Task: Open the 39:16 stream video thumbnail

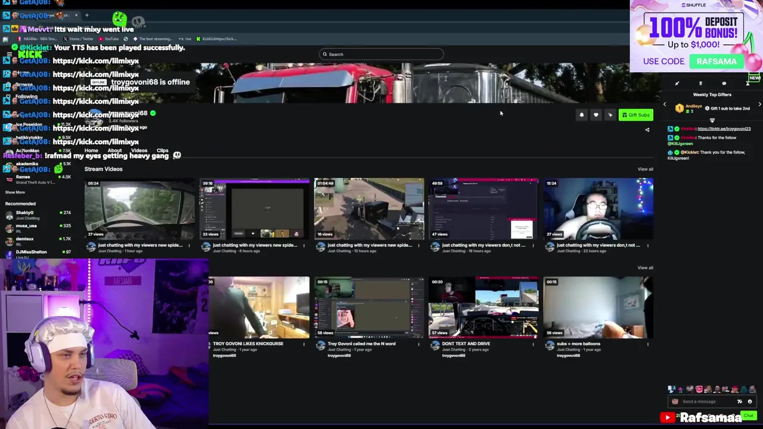Action: [x=255, y=209]
